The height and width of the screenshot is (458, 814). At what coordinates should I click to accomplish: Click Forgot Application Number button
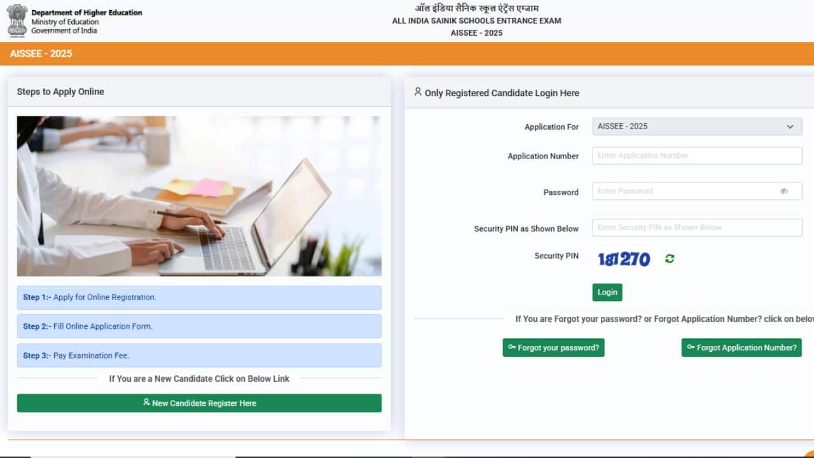point(742,348)
